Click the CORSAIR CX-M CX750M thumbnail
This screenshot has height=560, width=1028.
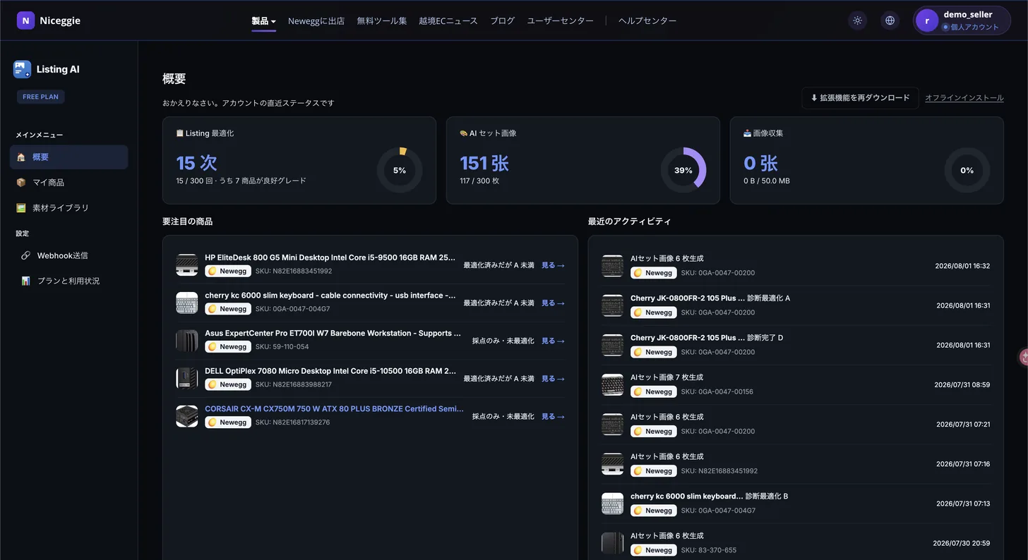(187, 416)
